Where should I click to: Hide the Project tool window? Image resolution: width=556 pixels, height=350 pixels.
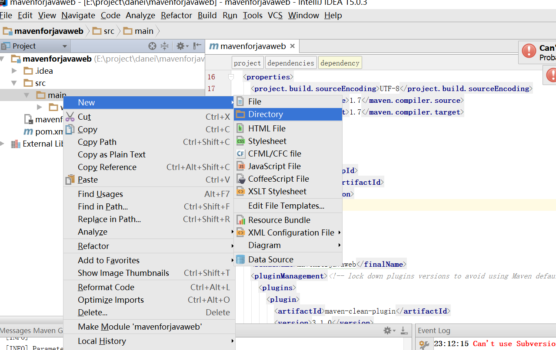(x=197, y=46)
